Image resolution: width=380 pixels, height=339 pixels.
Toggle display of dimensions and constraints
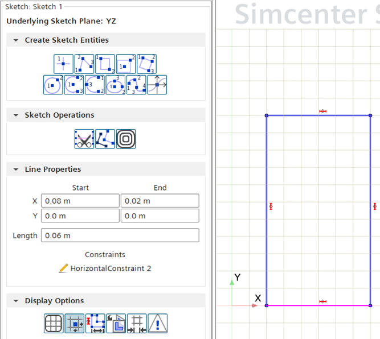[x=95, y=323]
